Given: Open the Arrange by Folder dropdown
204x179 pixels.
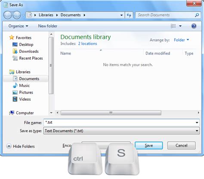Looking at the screenshot, I should pos(181,40).
